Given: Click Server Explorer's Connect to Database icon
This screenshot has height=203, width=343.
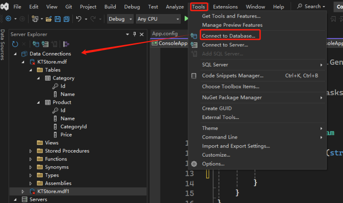Looking at the screenshot, I should pos(36,44).
